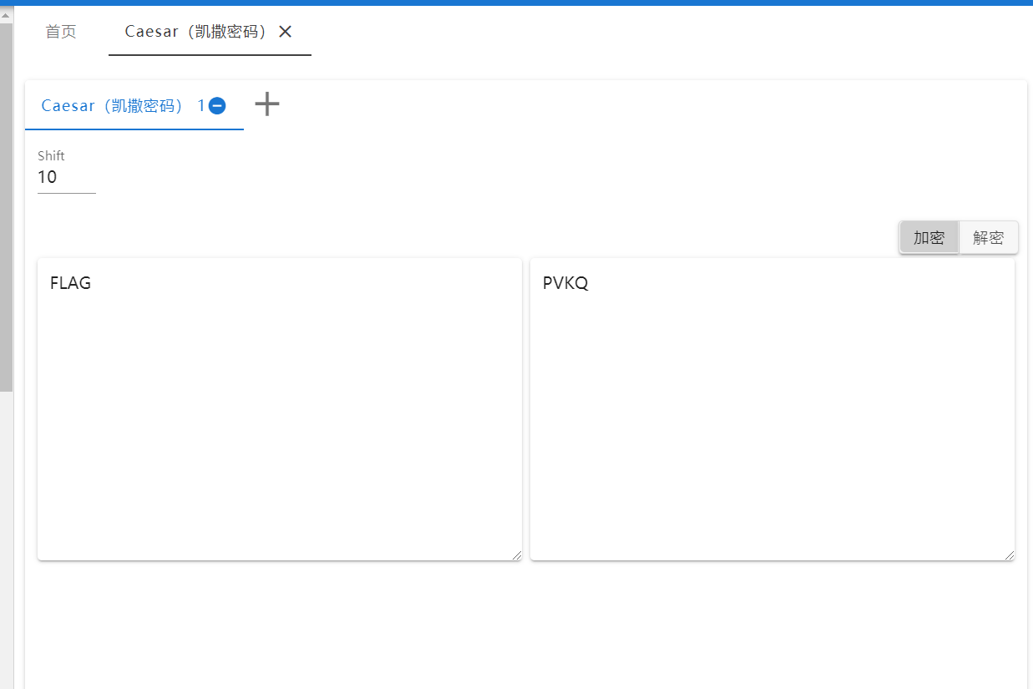This screenshot has height=689, width=1033.
Task: Switch to the 首页 tab
Action: 61,32
